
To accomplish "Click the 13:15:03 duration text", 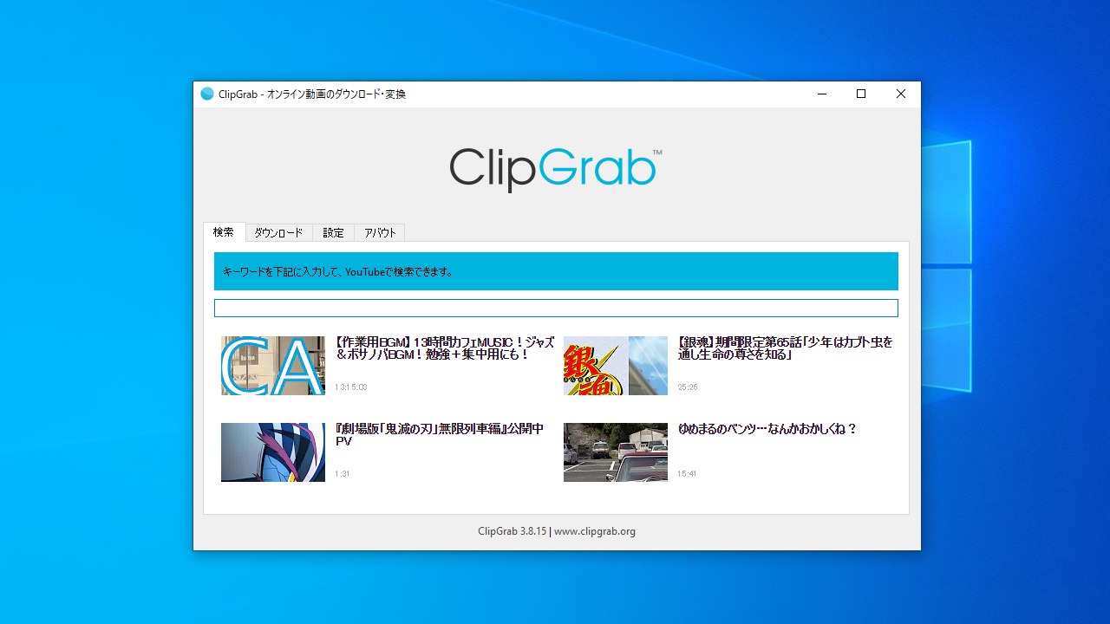I will pos(351,387).
